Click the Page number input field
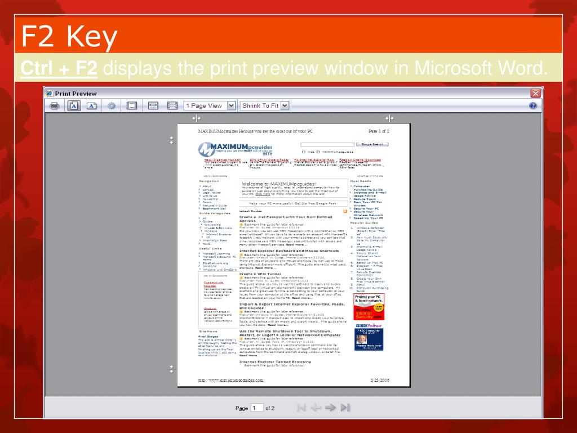 click(257, 408)
